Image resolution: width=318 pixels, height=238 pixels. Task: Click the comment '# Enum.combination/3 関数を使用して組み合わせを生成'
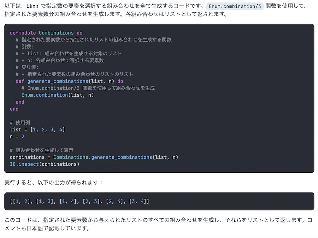tap(88, 88)
